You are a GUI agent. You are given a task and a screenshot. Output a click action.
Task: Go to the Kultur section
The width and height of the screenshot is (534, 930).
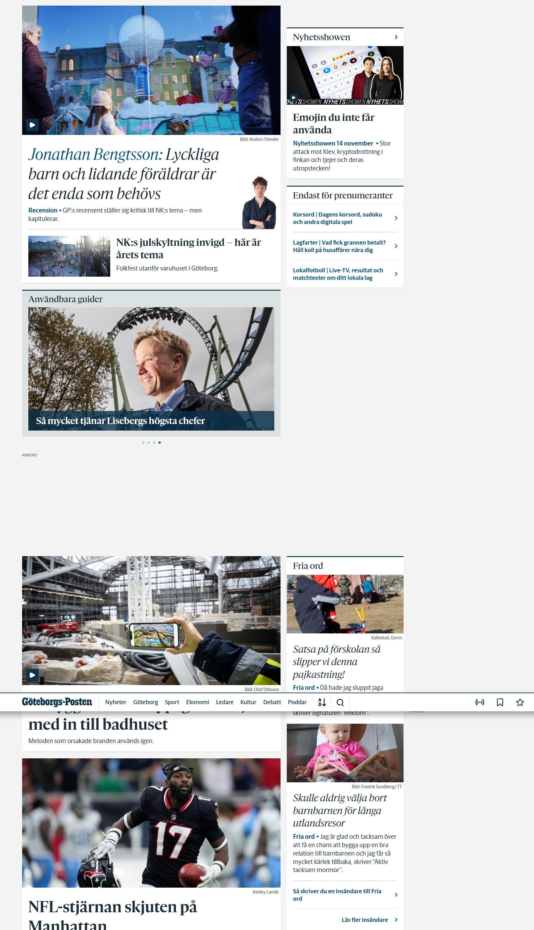[248, 702]
